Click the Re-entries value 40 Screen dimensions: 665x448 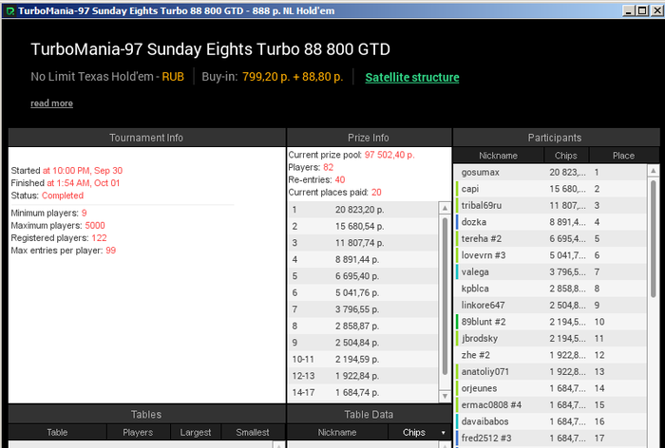point(340,179)
